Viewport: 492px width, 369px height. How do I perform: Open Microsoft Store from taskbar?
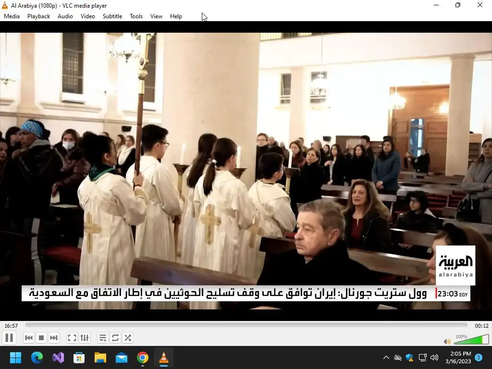click(79, 357)
